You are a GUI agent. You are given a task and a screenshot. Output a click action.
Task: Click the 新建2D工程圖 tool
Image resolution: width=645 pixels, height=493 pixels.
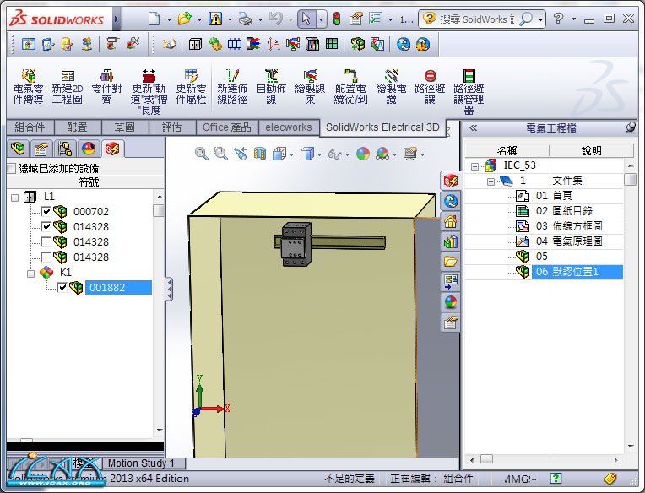[67, 86]
